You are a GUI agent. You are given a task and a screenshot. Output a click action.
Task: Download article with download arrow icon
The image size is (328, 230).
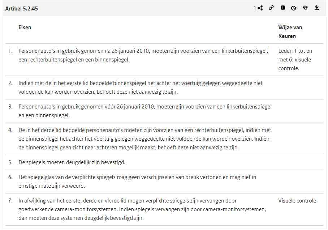point(317,8)
